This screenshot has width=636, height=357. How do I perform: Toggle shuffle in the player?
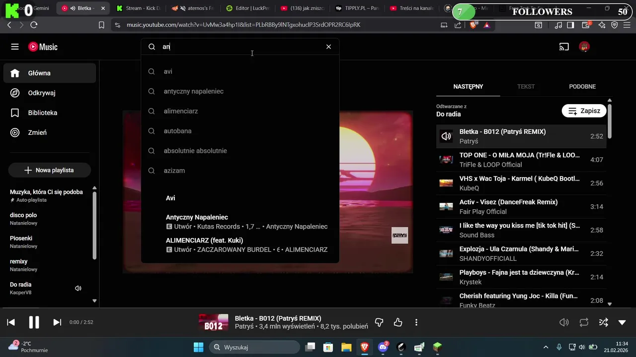coord(603,322)
